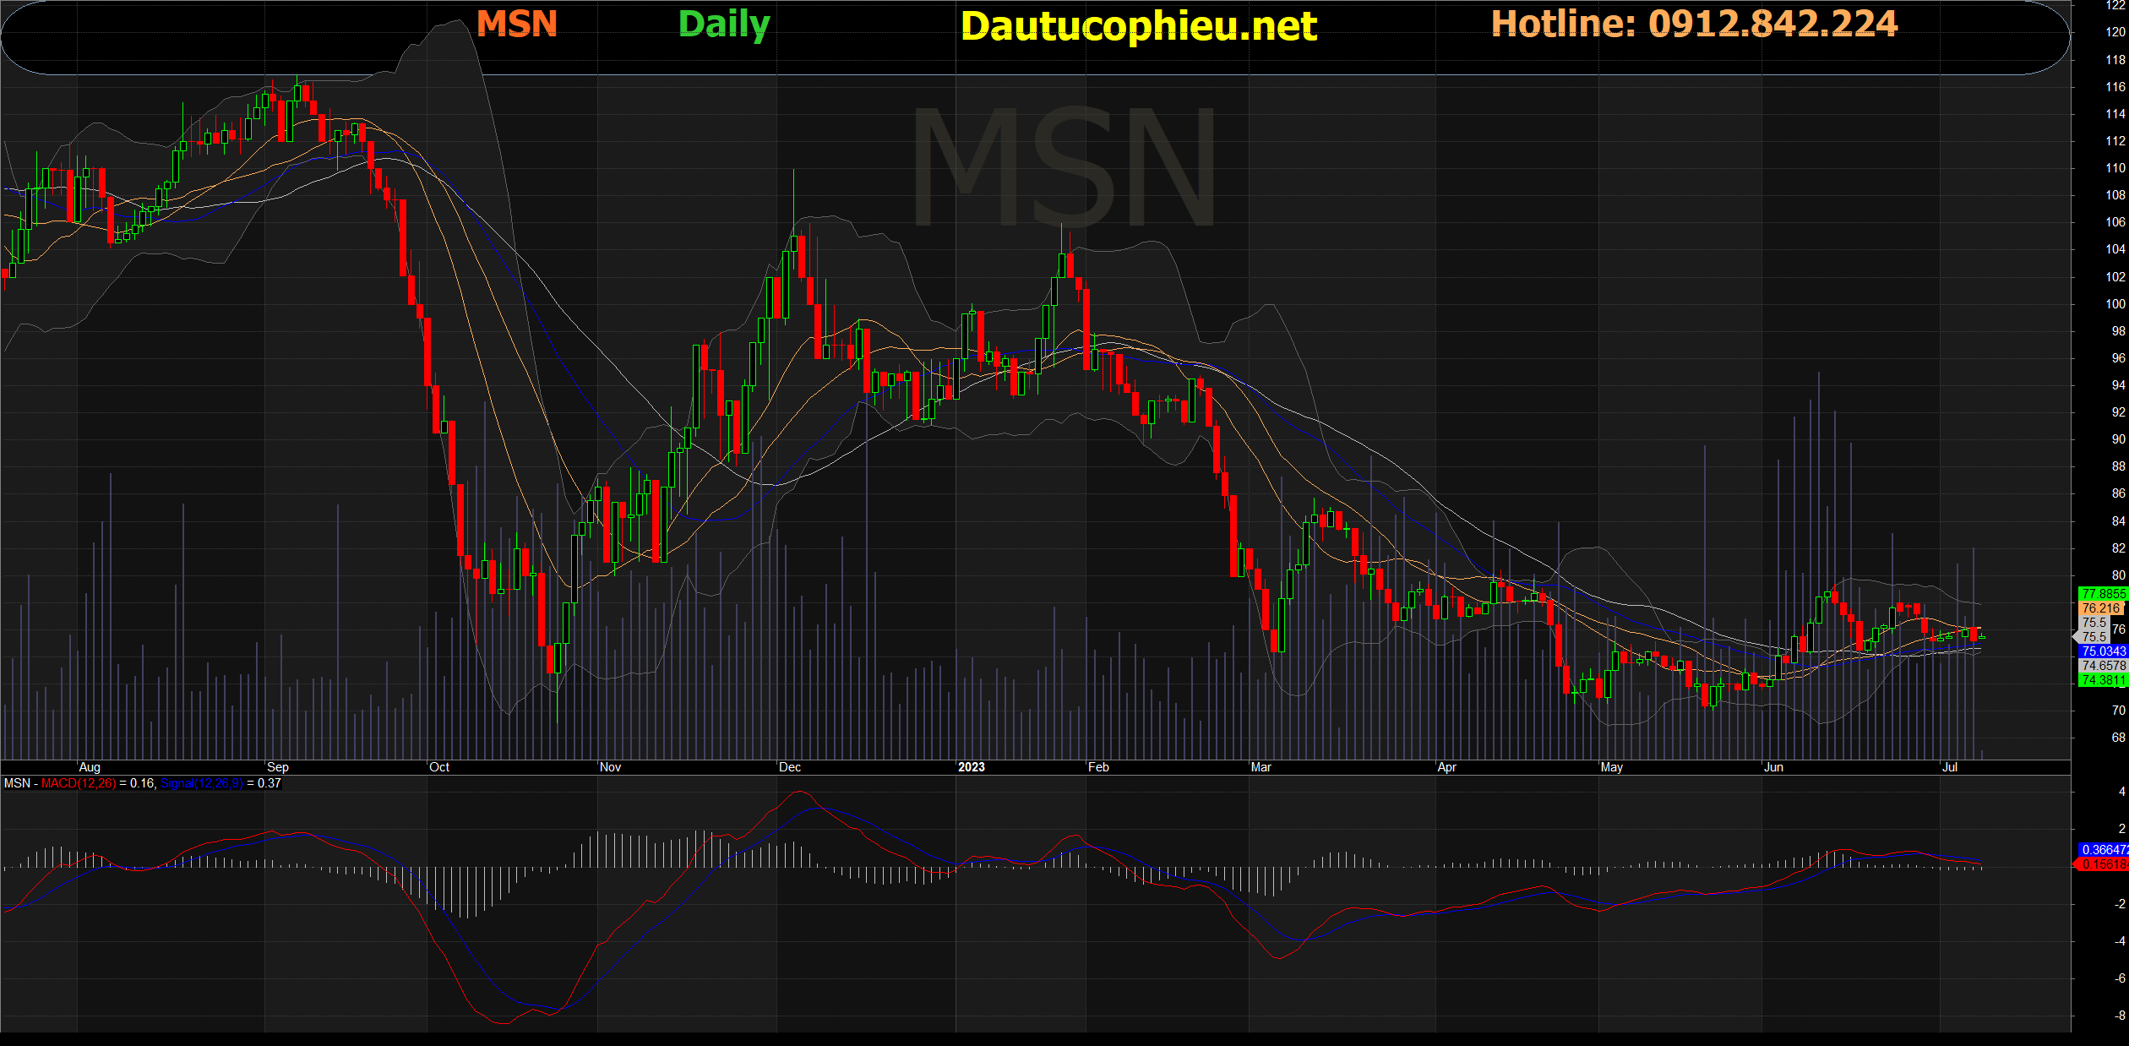The image size is (2129, 1046).
Task: Click the green 74.3811 price tag
Action: (2104, 680)
